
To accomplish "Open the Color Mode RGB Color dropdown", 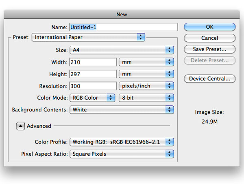I will 92,98.
